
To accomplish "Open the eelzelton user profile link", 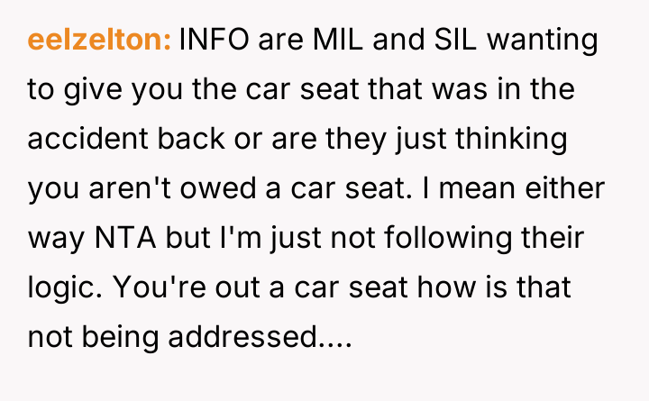I will coord(99,41).
